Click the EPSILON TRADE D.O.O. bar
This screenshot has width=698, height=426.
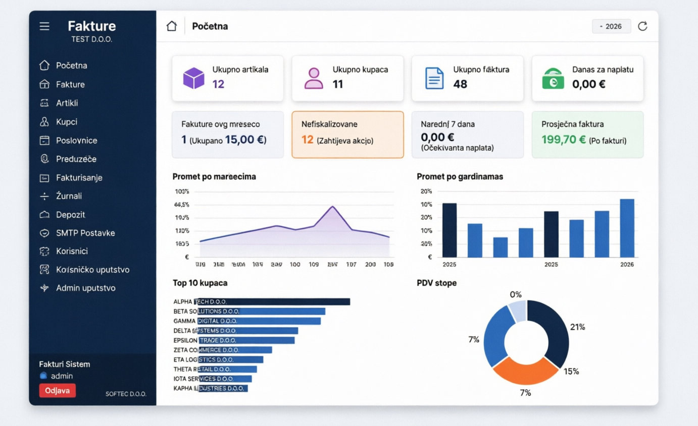click(x=246, y=340)
